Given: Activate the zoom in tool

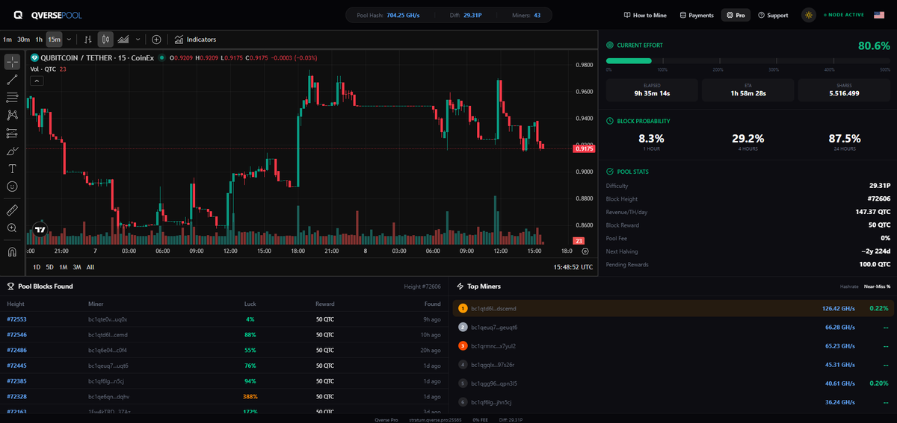Looking at the screenshot, I should click(12, 228).
